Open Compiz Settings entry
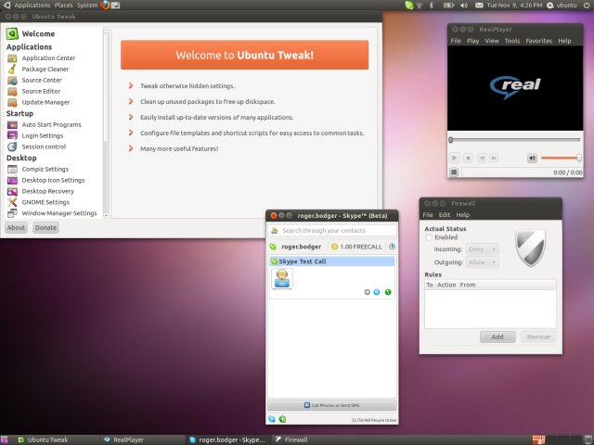Screen dimensions: 594x445 click(45, 169)
